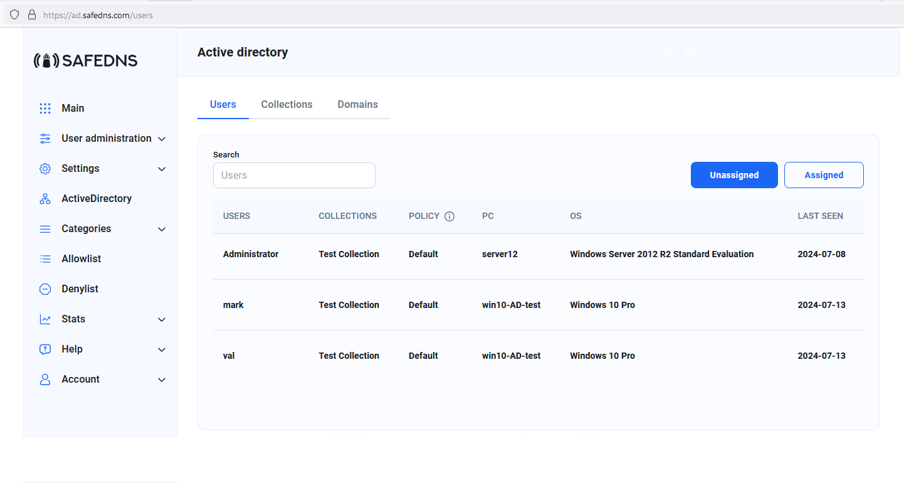Show Unassigned users

coord(734,175)
